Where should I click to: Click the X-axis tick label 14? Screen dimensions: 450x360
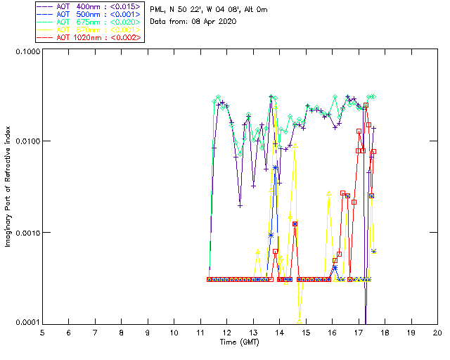click(x=280, y=333)
